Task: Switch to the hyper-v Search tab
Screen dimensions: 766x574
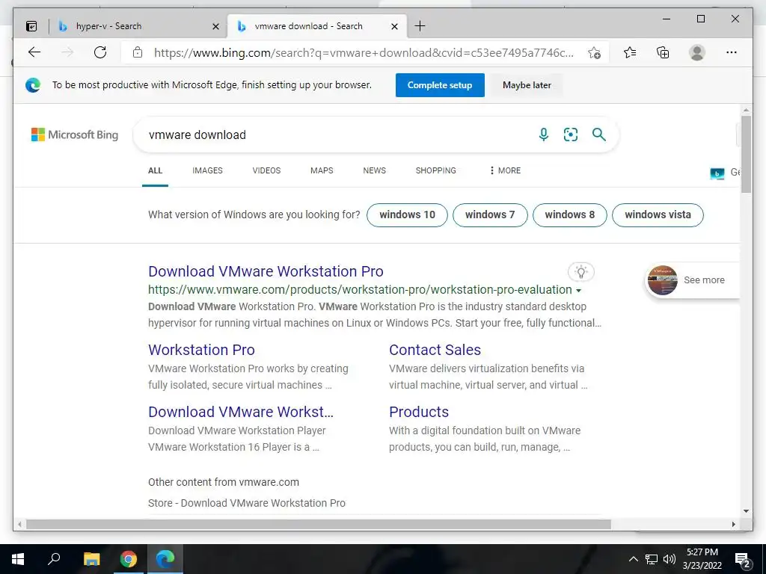Action: [138, 26]
